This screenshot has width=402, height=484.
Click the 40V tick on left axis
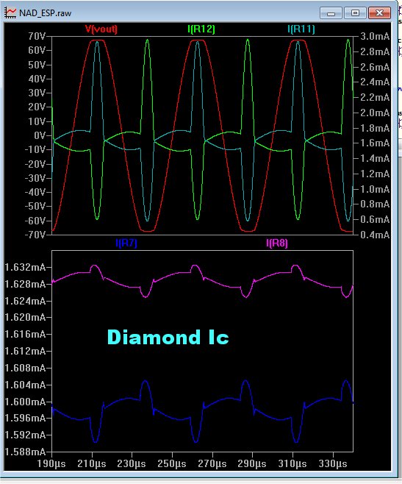point(37,79)
